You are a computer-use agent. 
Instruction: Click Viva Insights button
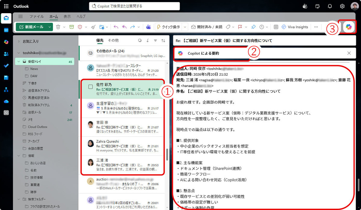[295, 27]
